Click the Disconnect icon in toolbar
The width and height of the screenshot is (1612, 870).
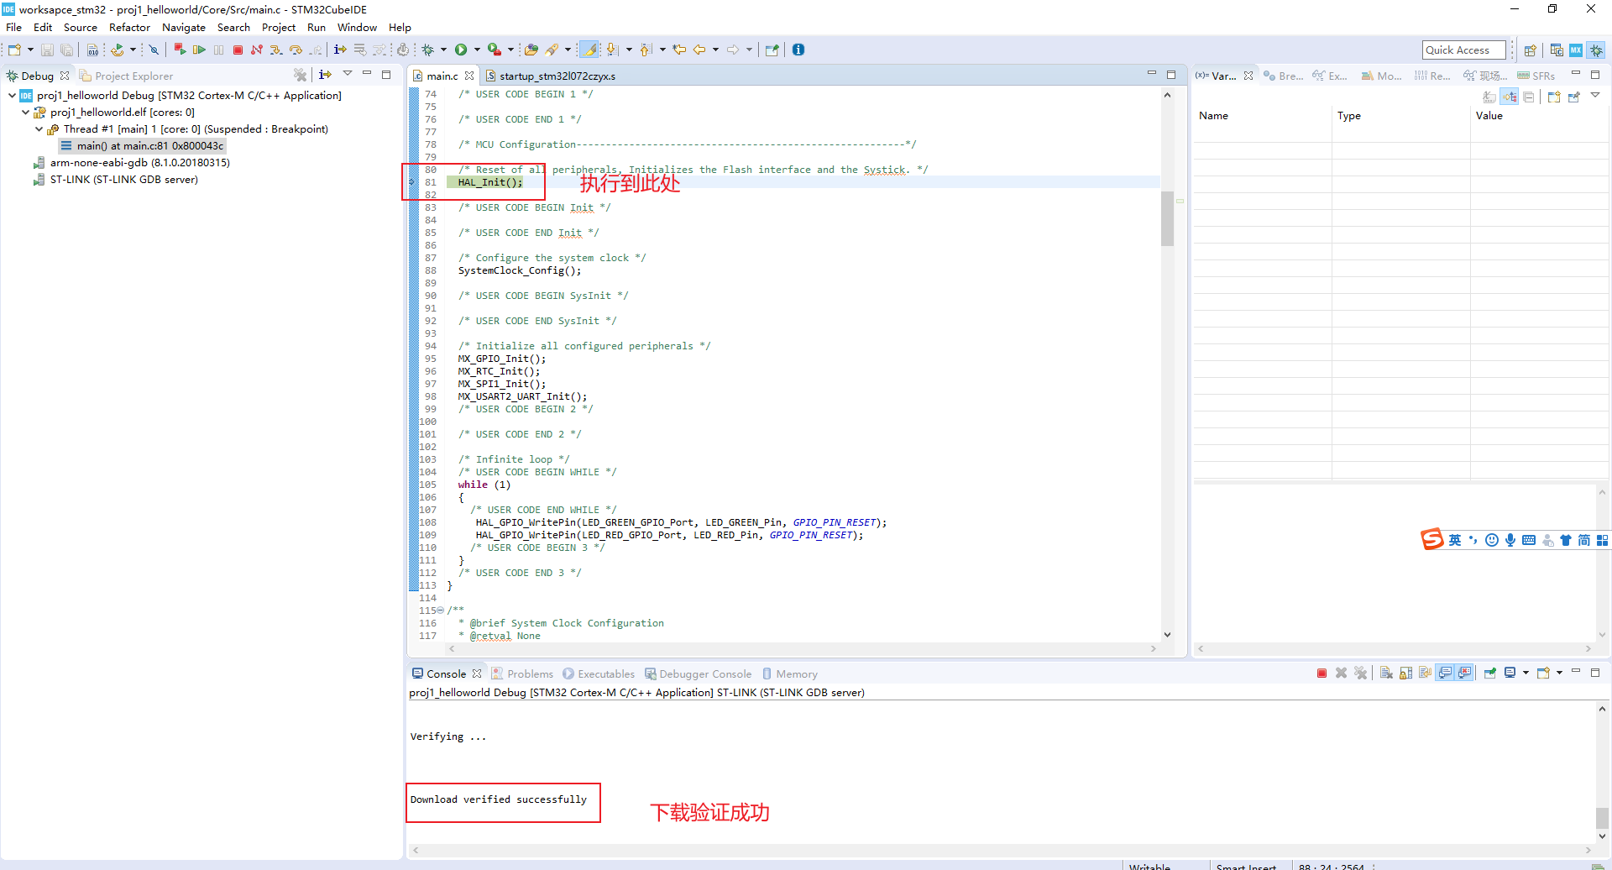point(257,50)
